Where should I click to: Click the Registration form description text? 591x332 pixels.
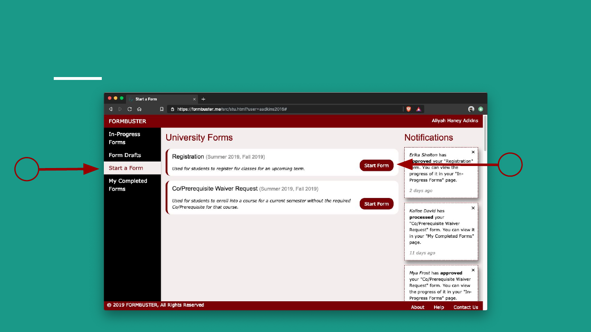(238, 168)
